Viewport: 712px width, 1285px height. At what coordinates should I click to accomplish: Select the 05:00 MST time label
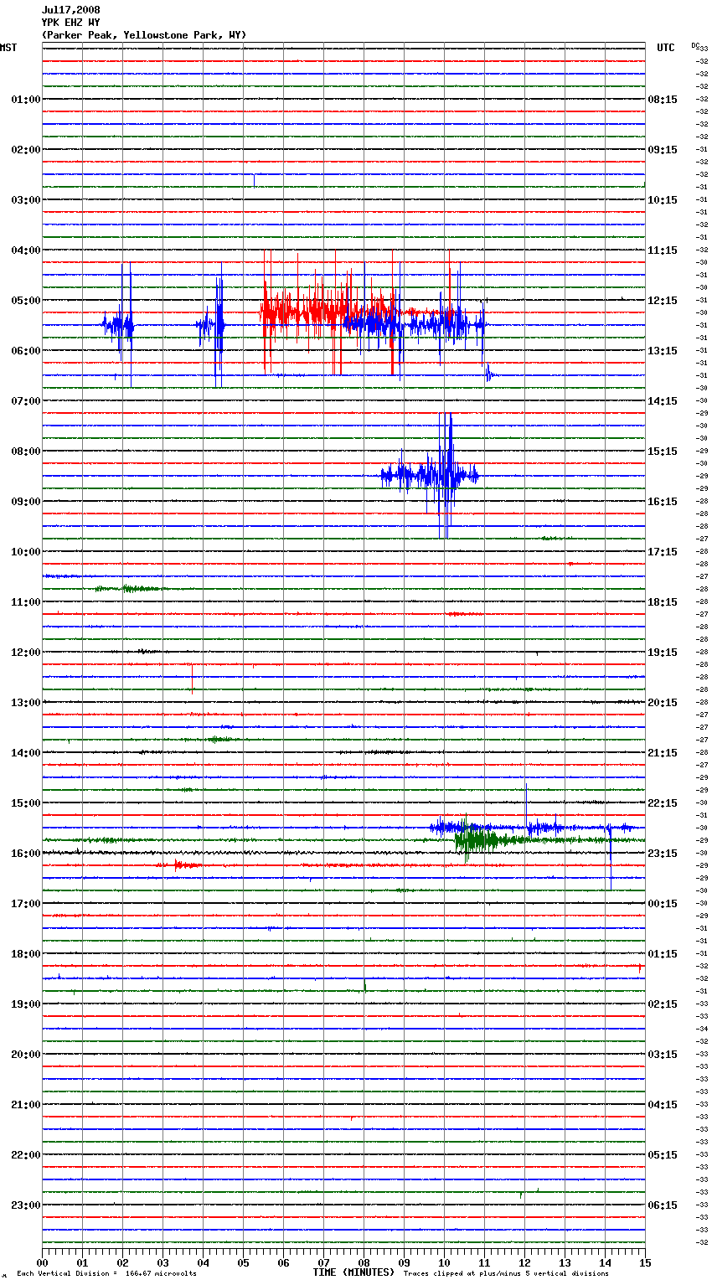coord(25,301)
